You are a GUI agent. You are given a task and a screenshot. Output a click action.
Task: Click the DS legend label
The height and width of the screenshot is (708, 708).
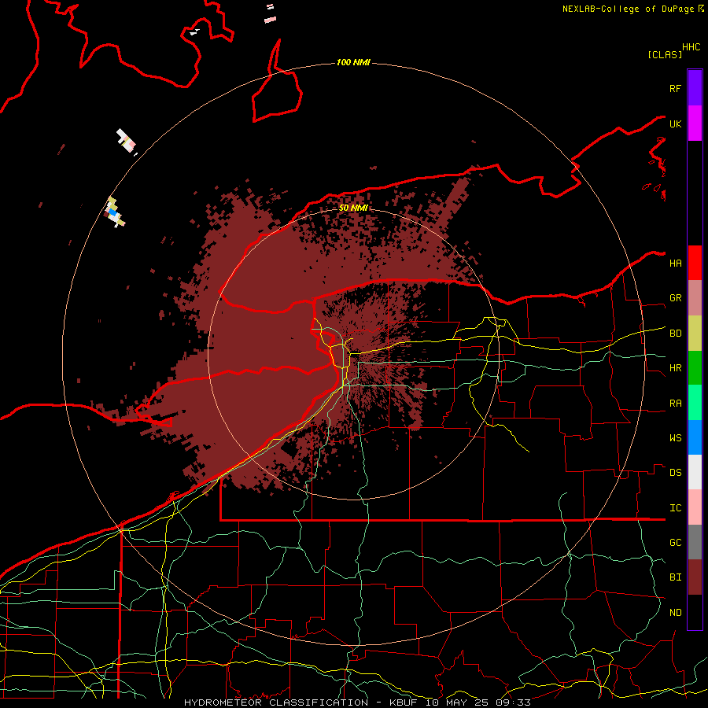(x=675, y=473)
